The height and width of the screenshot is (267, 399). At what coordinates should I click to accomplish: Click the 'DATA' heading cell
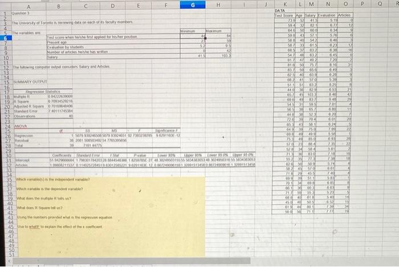pyautogui.click(x=280, y=11)
